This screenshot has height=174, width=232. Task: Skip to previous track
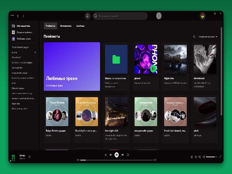110,155
